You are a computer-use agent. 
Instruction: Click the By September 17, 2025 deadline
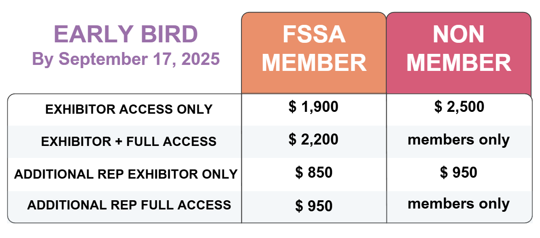click(126, 59)
